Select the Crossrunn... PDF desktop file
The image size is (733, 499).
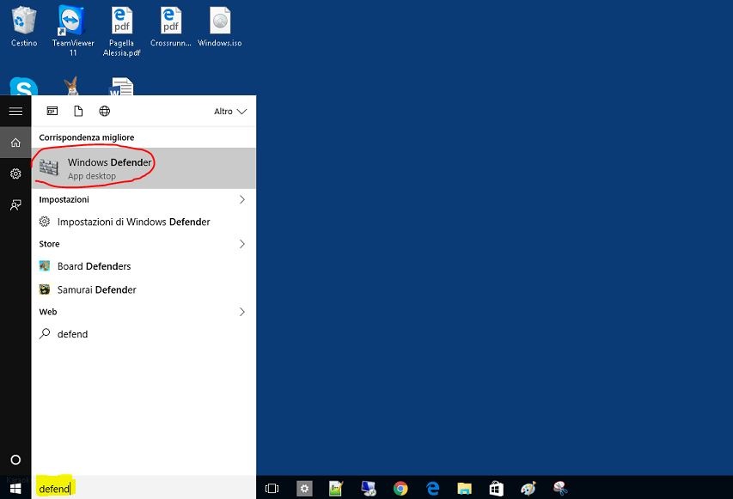(x=171, y=26)
